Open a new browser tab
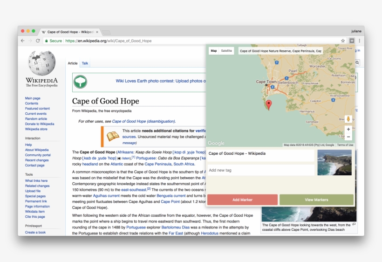 coord(106,32)
